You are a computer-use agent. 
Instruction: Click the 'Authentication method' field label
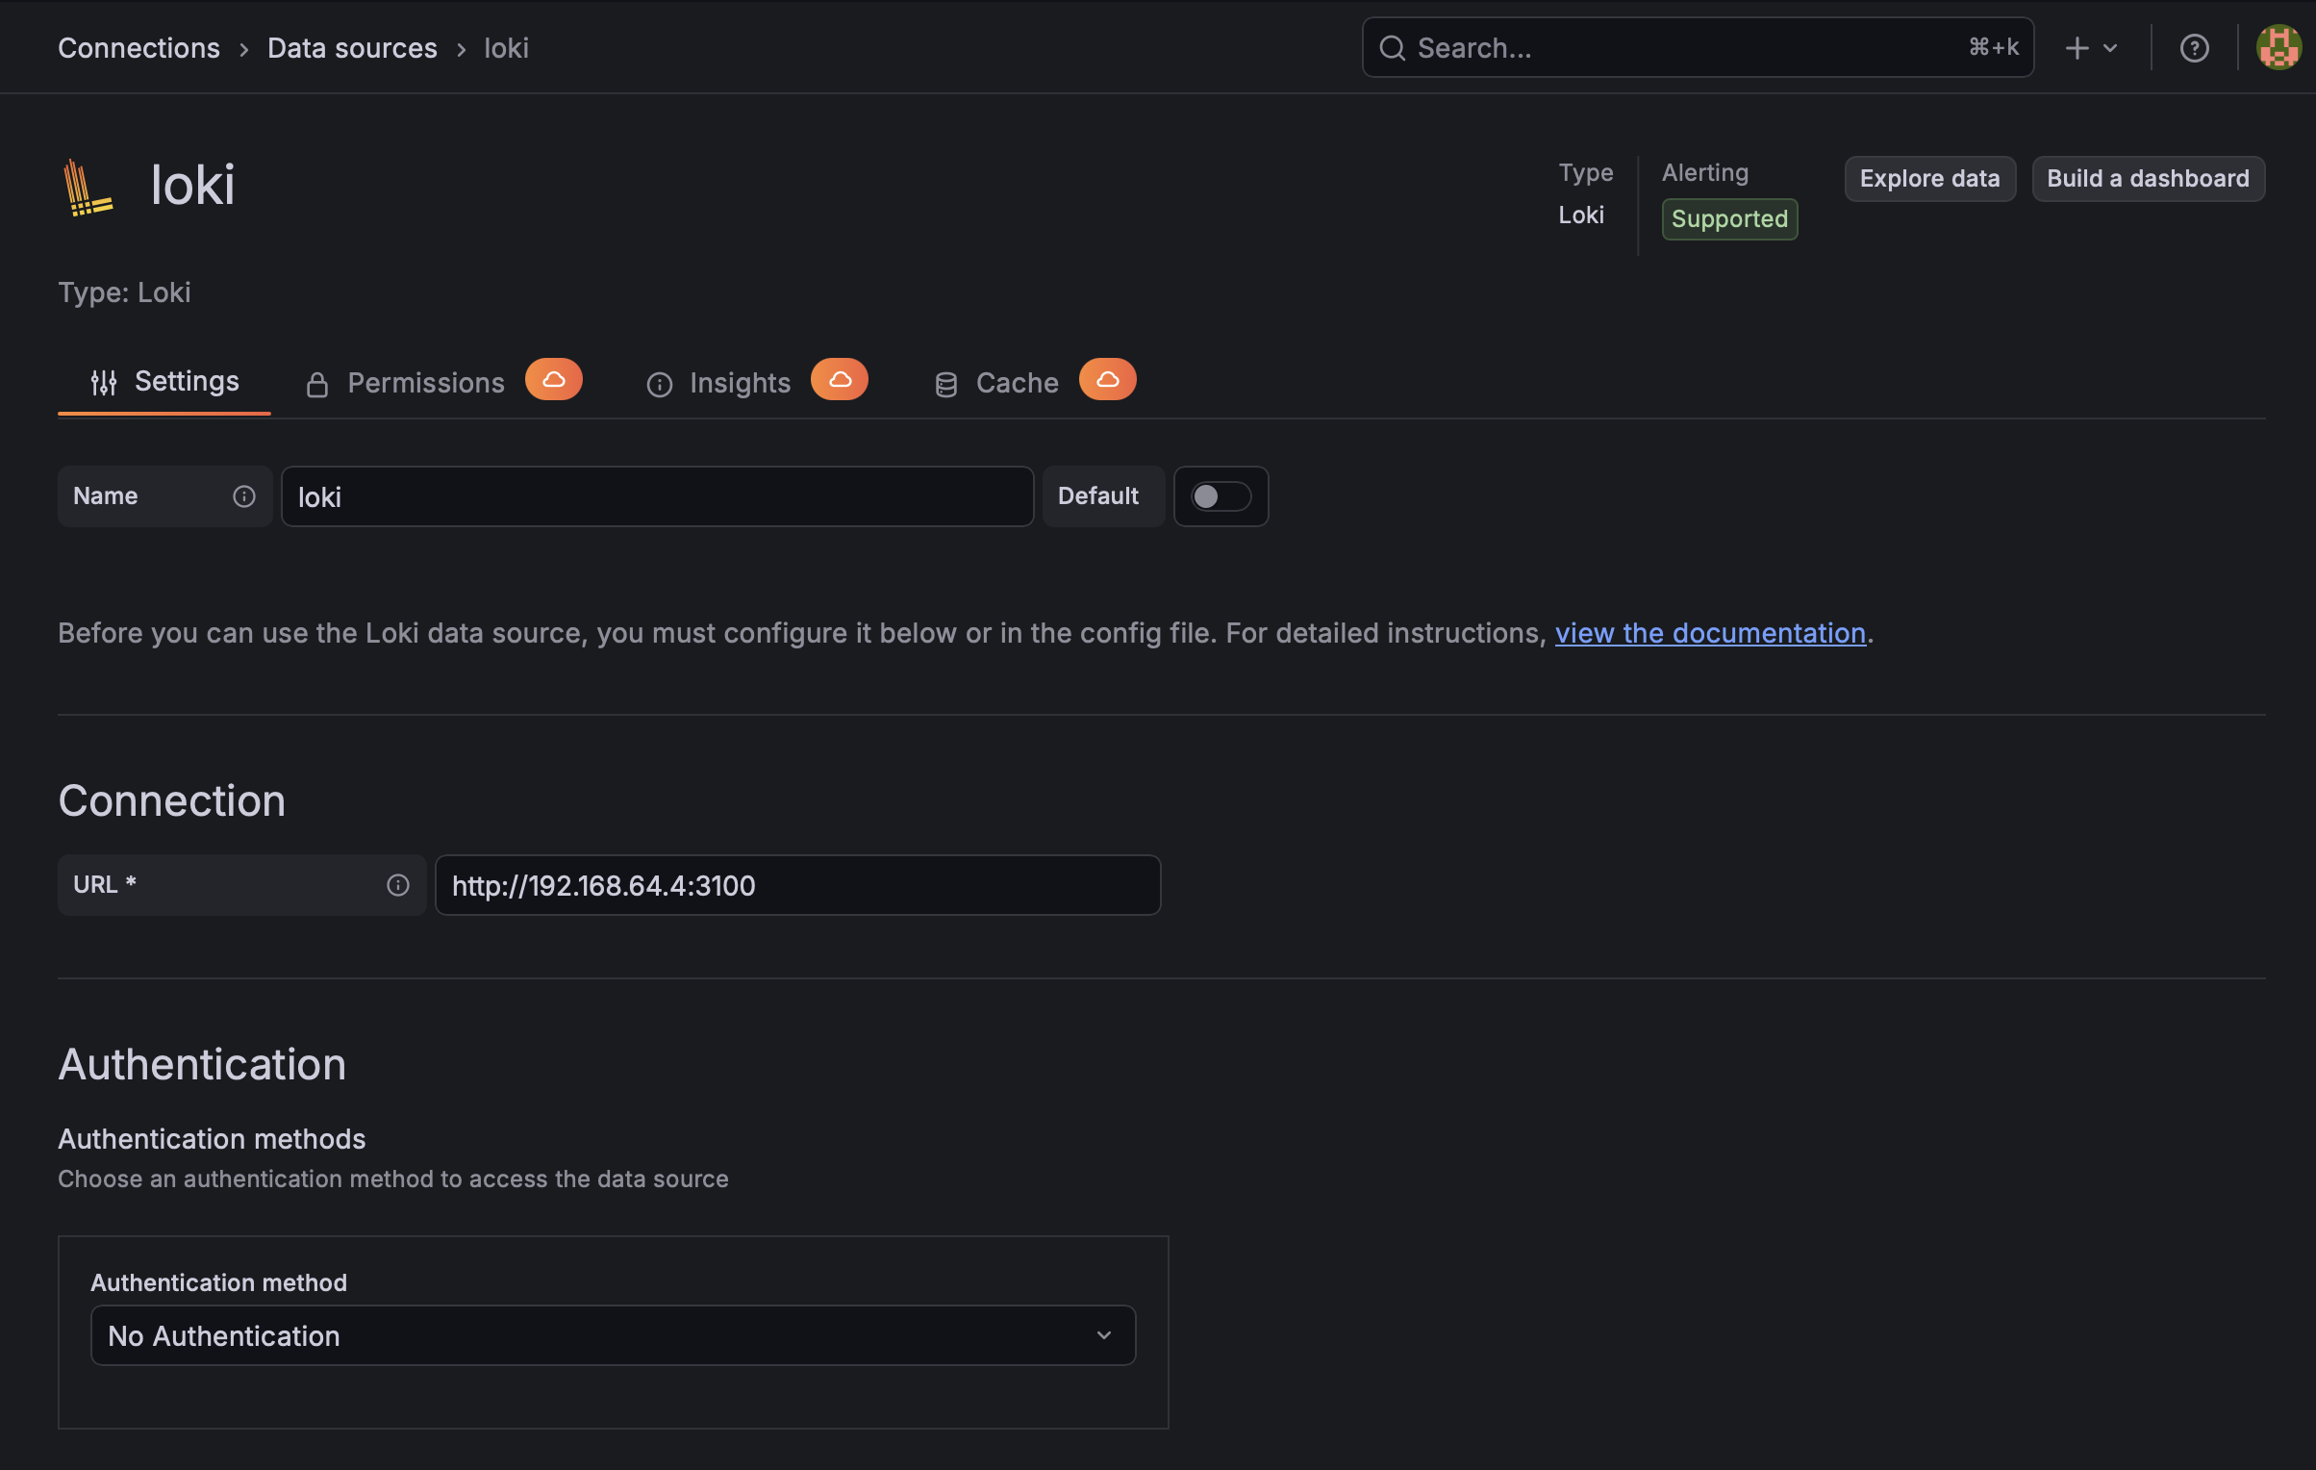(x=219, y=1282)
